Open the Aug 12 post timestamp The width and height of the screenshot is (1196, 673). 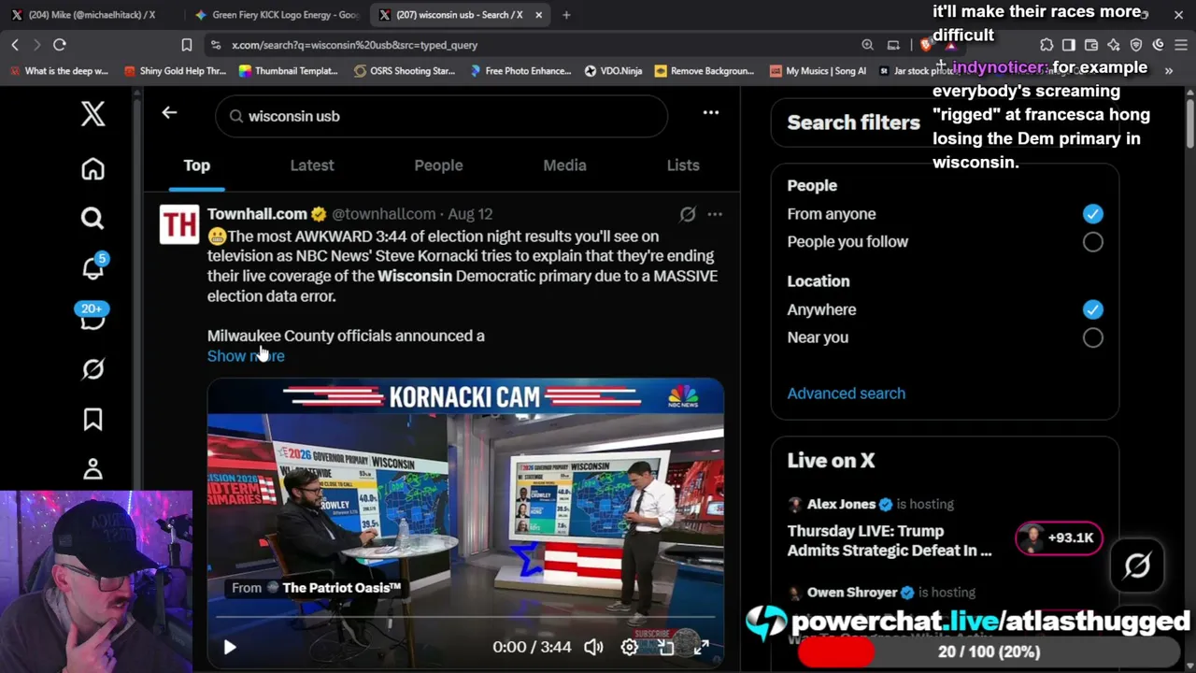[470, 214]
